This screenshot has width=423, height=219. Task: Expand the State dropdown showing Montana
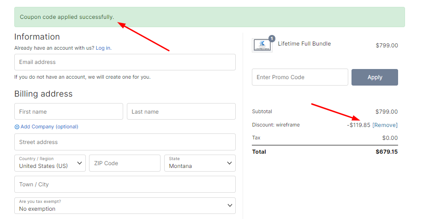click(x=200, y=163)
